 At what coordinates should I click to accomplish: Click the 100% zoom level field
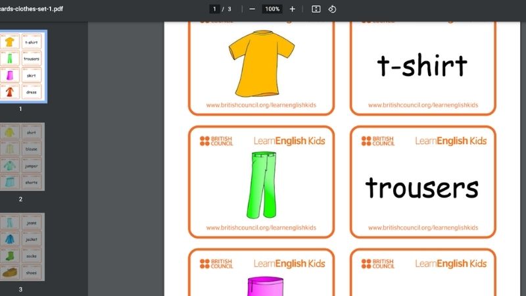[x=272, y=9]
